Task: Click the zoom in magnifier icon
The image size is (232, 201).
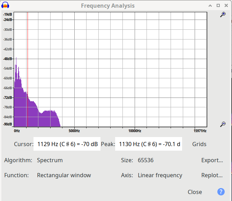Action: point(223,14)
